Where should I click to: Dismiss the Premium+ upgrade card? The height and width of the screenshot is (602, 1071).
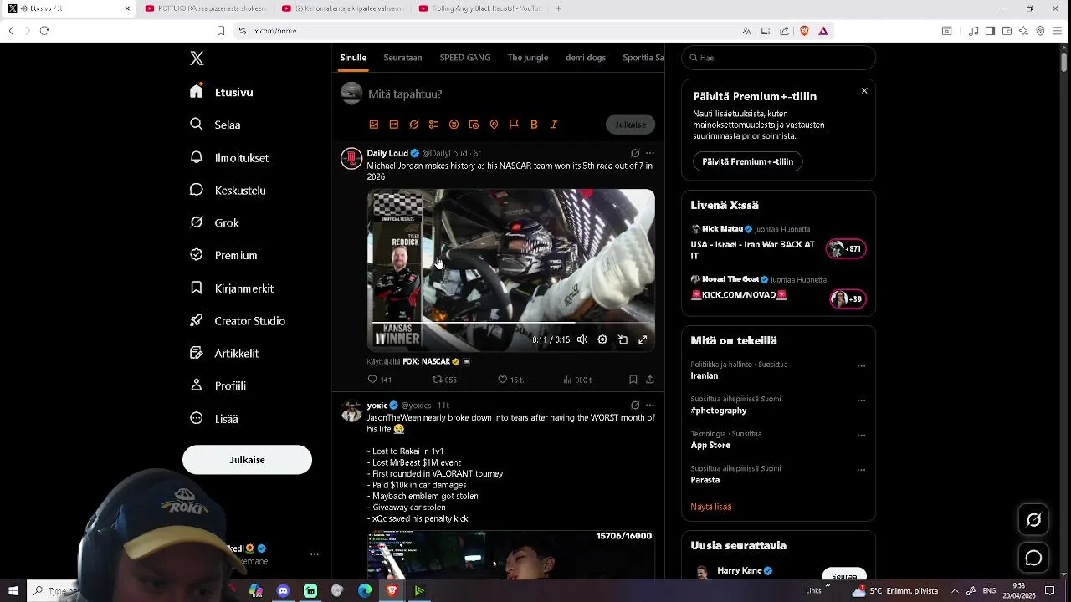(864, 91)
